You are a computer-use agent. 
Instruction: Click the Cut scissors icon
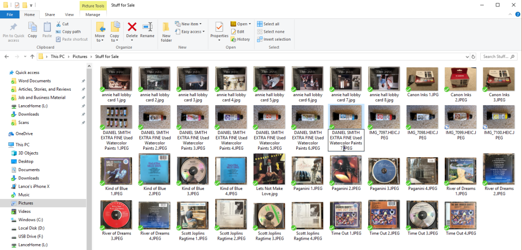(58, 24)
